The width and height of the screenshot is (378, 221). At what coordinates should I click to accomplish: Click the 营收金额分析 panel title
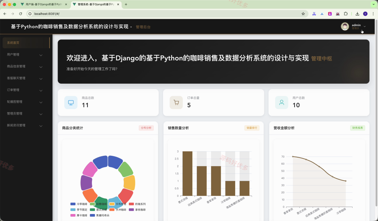(x=284, y=128)
